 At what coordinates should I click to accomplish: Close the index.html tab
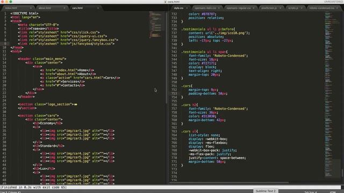(x=31, y=8)
